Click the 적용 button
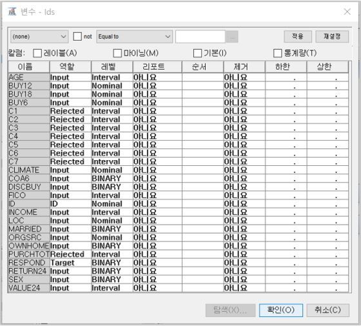The width and height of the screenshot is (361, 326). point(298,36)
